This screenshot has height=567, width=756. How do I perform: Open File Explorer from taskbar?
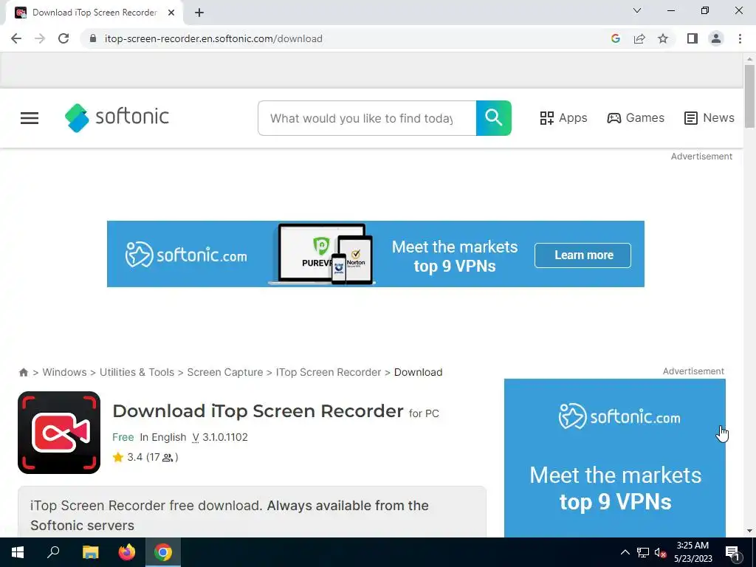(90, 552)
